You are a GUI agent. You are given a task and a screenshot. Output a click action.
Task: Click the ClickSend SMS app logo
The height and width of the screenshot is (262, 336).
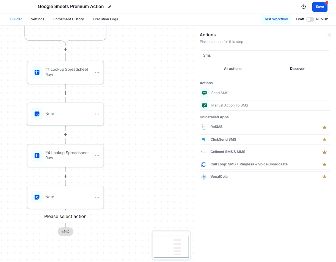click(203, 140)
